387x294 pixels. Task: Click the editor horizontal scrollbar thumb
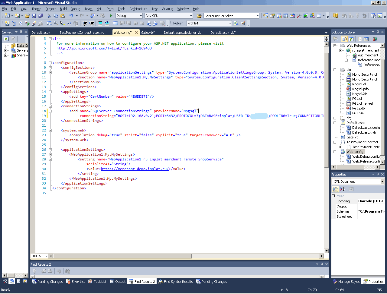pyautogui.click(x=122, y=256)
